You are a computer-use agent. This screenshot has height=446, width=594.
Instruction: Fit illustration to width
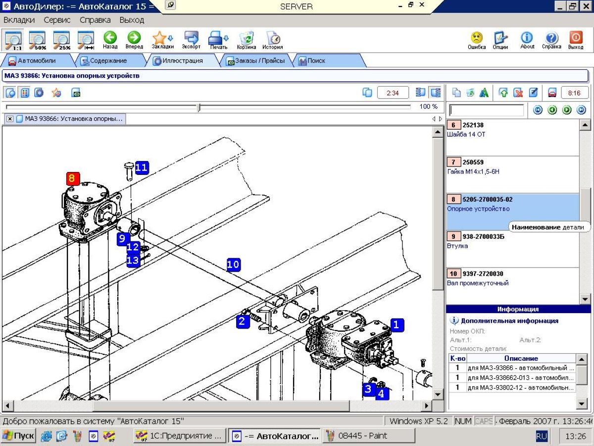tap(86, 40)
